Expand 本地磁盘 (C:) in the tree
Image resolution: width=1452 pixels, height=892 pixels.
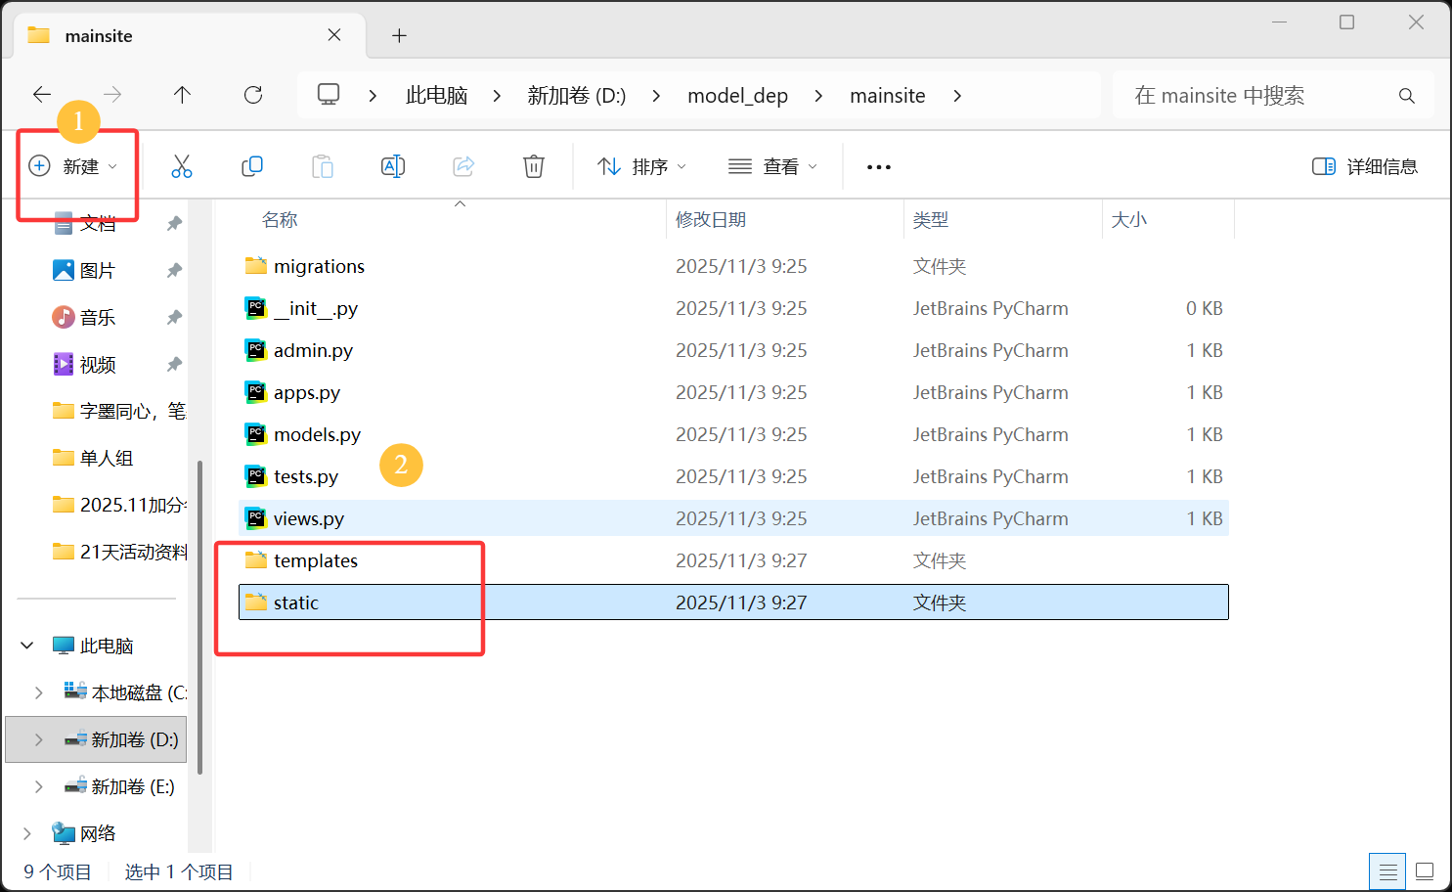tap(39, 692)
